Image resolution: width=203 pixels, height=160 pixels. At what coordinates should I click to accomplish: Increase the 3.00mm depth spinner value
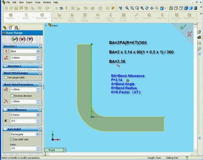[38, 57]
